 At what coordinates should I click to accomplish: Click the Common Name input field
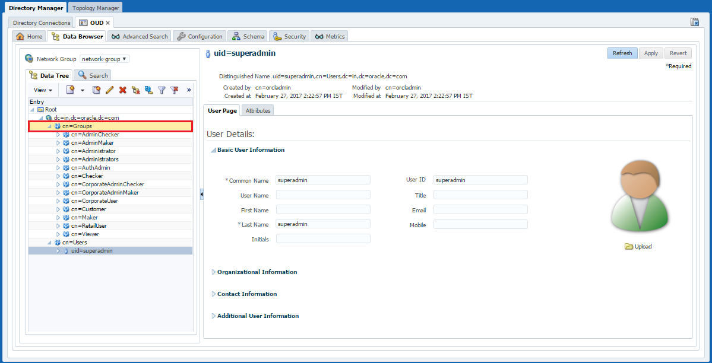click(x=323, y=180)
